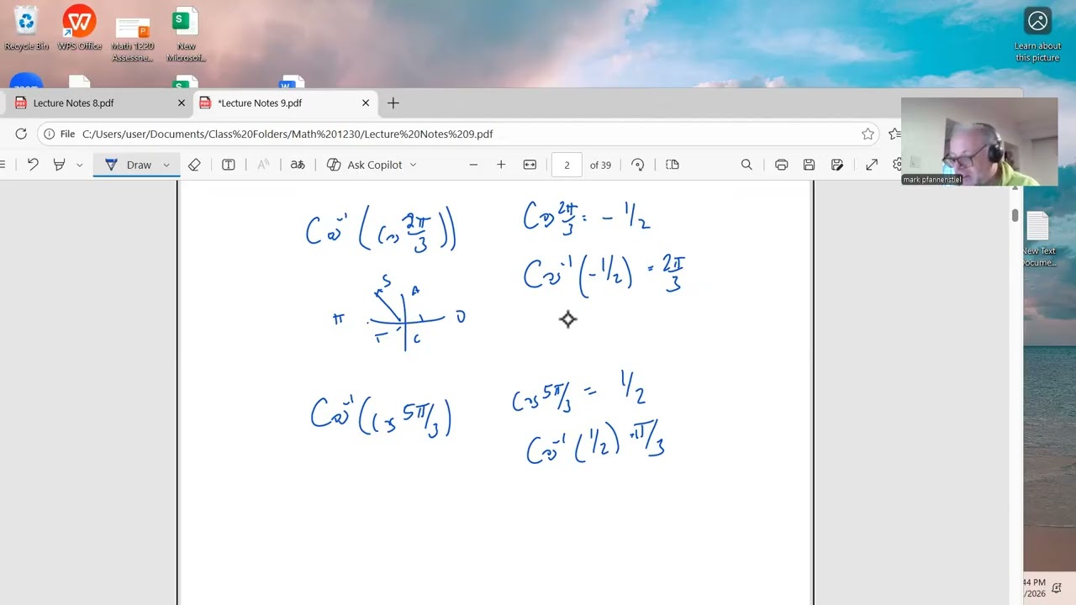Click the mark pfannenstiel webcam thumbnail
The height and width of the screenshot is (605, 1076).
point(979,141)
